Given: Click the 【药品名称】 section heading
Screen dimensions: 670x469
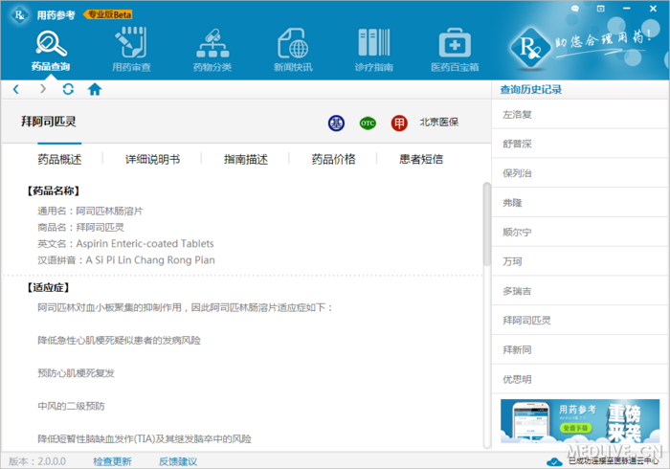Looking at the screenshot, I should [x=54, y=190].
